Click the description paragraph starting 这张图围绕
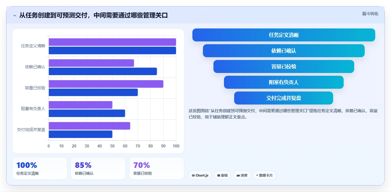This screenshot has height=192, width=391. click(283, 114)
